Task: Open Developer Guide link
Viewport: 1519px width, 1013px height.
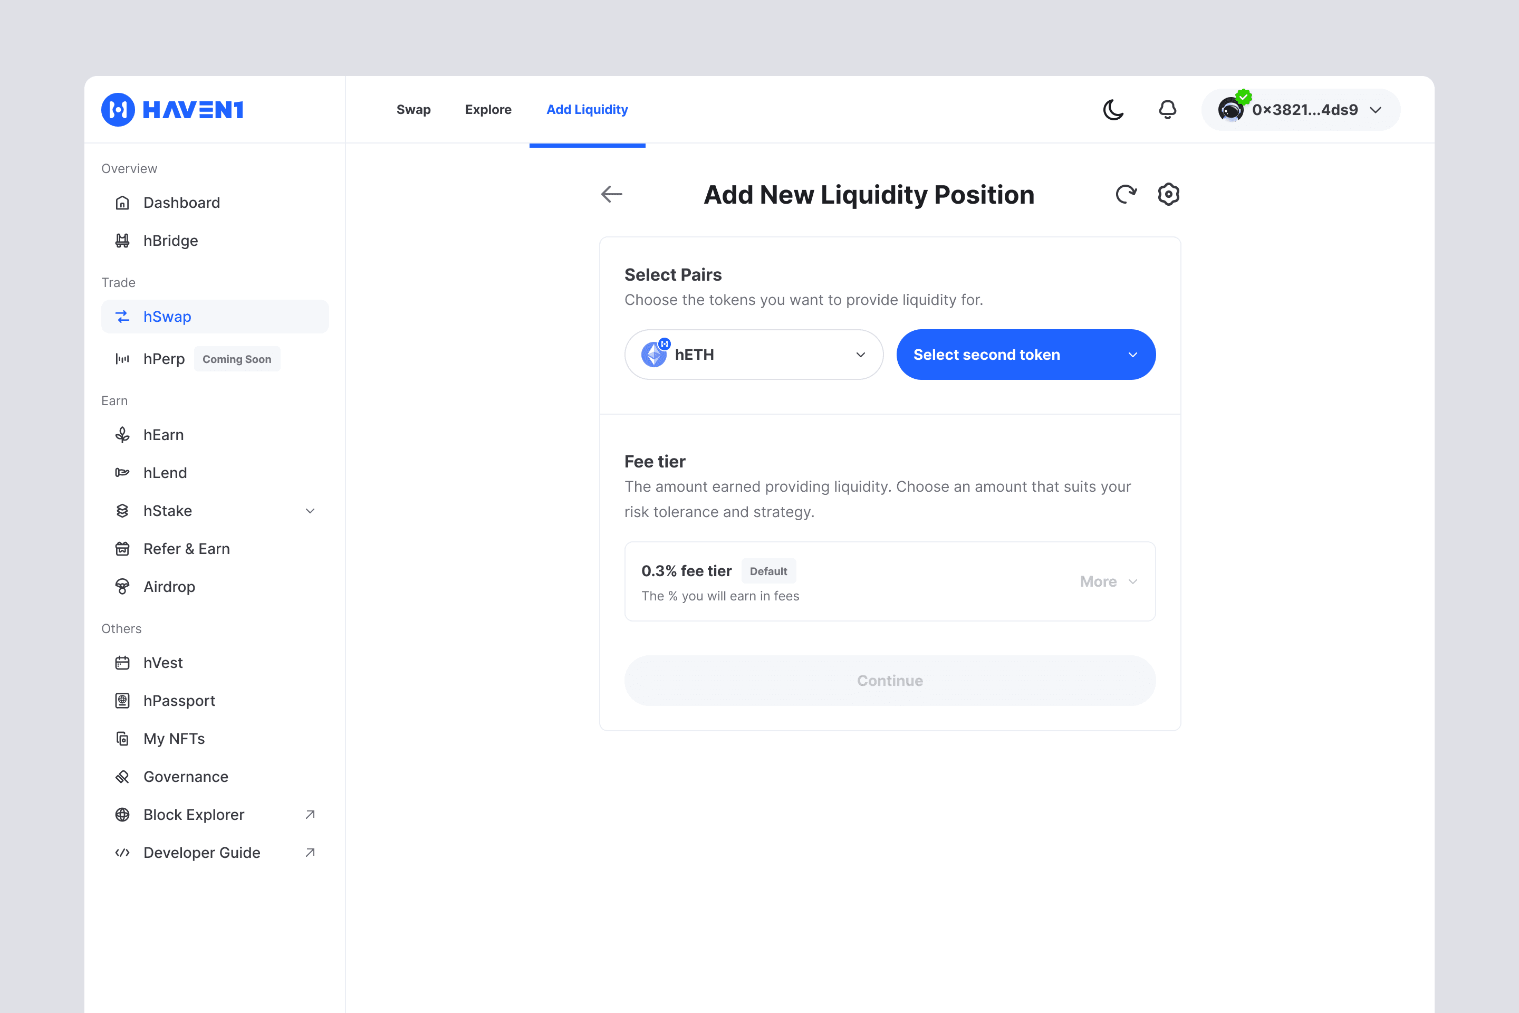Action: pyautogui.click(x=201, y=852)
